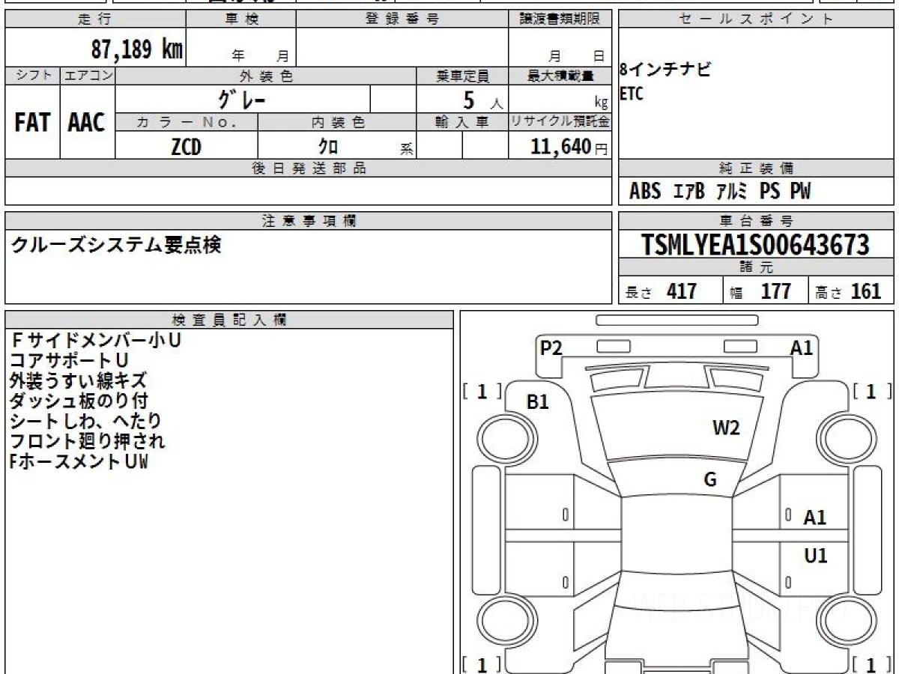Click the カラーNo. header
This screenshot has width=899, height=674.
click(x=187, y=121)
